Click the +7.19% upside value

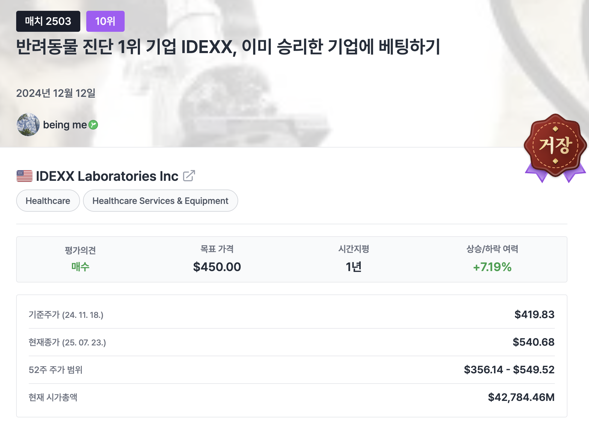[x=492, y=267]
